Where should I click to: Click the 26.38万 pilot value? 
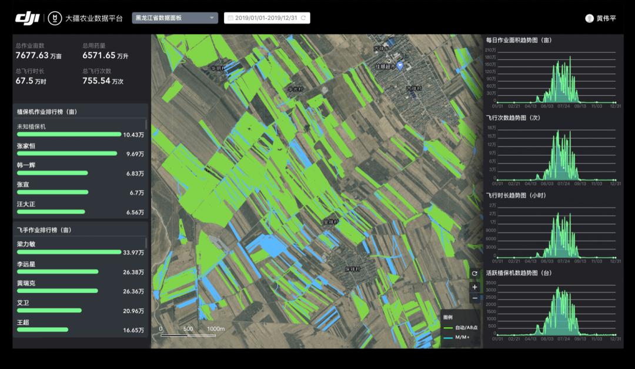point(133,272)
